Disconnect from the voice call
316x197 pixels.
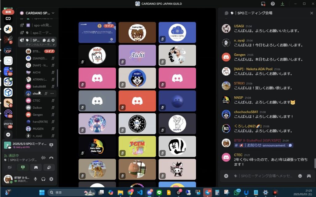pyautogui.click(x=52, y=158)
